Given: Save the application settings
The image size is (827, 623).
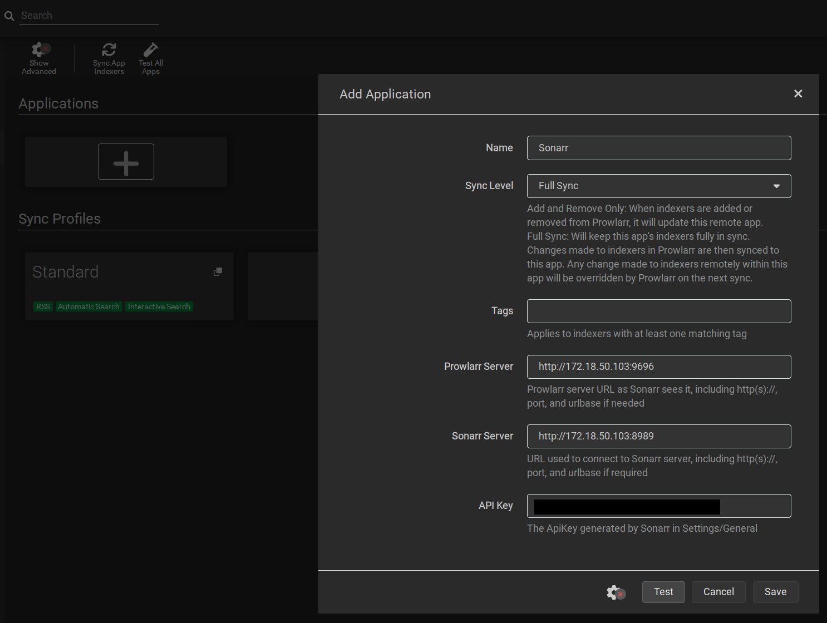Looking at the screenshot, I should (x=775, y=592).
